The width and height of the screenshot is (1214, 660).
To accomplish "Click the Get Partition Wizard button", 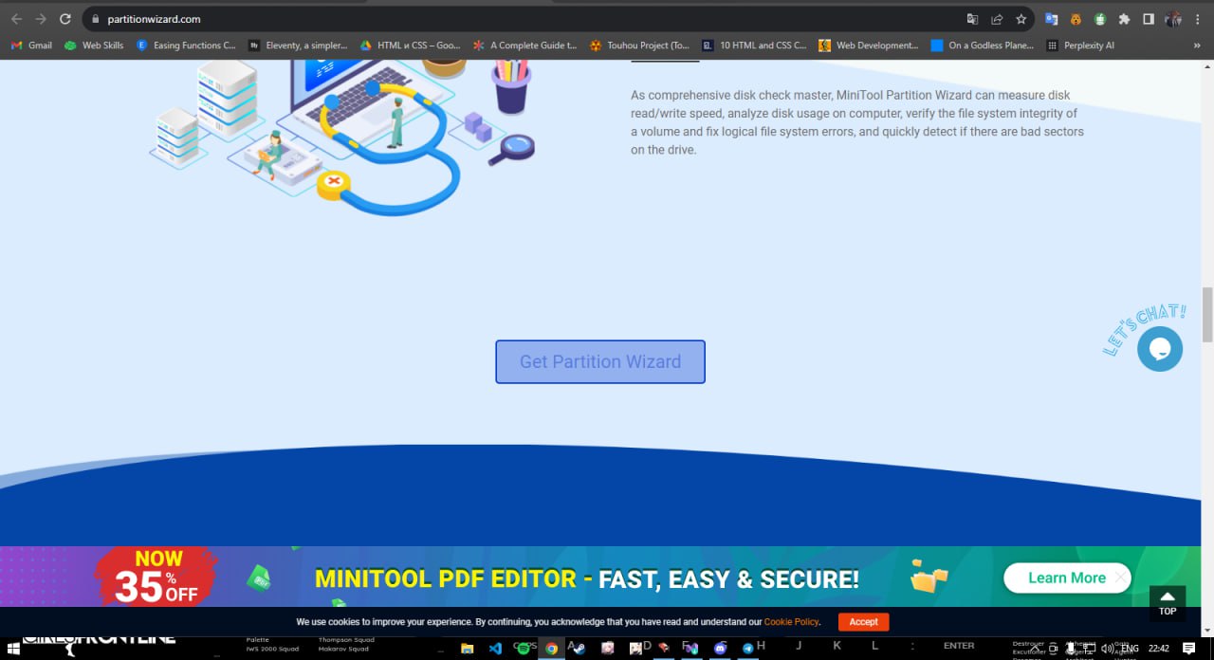I will tap(600, 361).
